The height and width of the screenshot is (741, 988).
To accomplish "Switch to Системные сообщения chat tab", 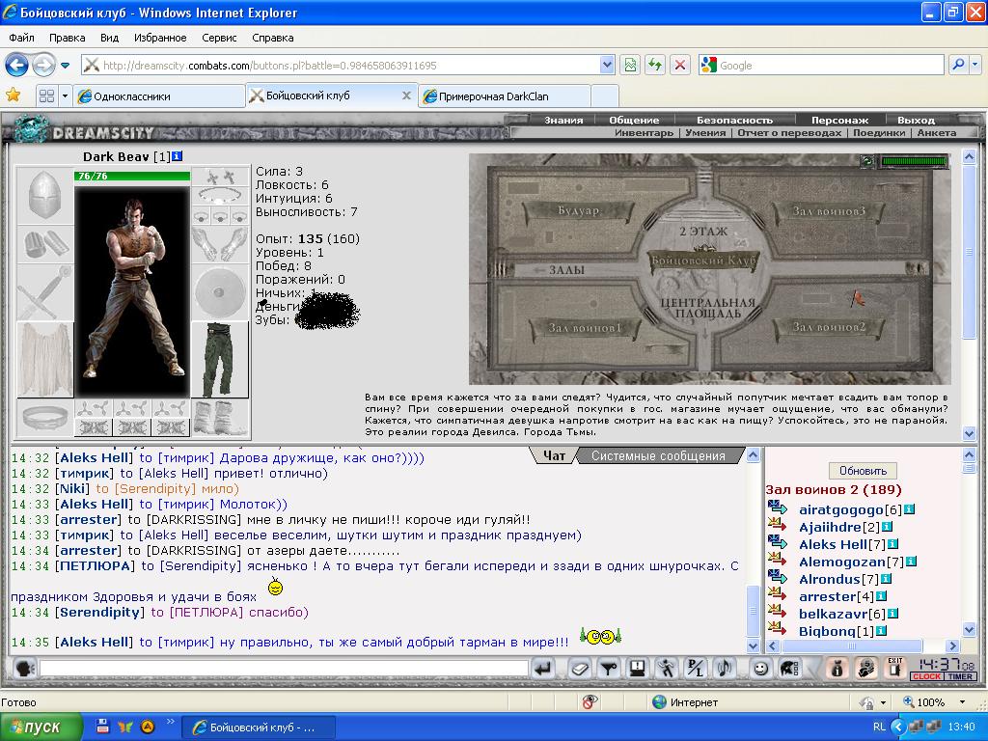I will (x=658, y=455).
